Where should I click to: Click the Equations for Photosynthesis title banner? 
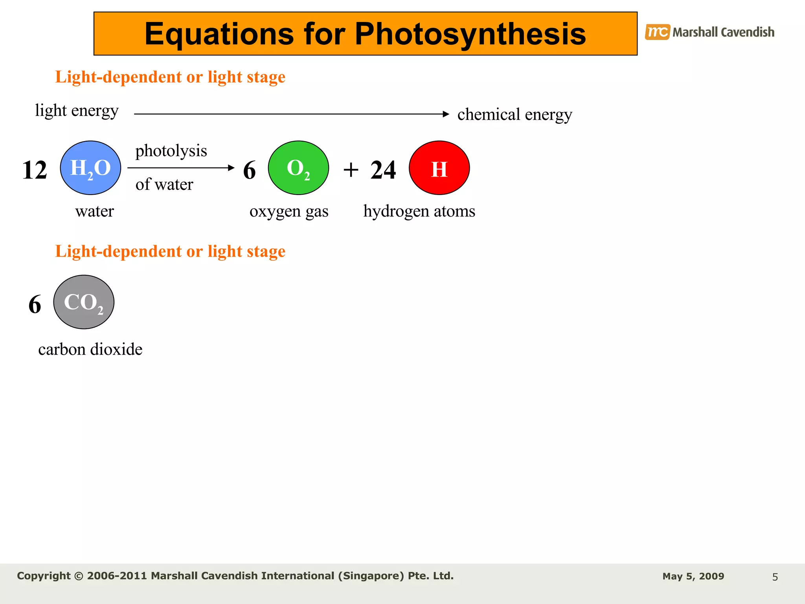tap(365, 33)
